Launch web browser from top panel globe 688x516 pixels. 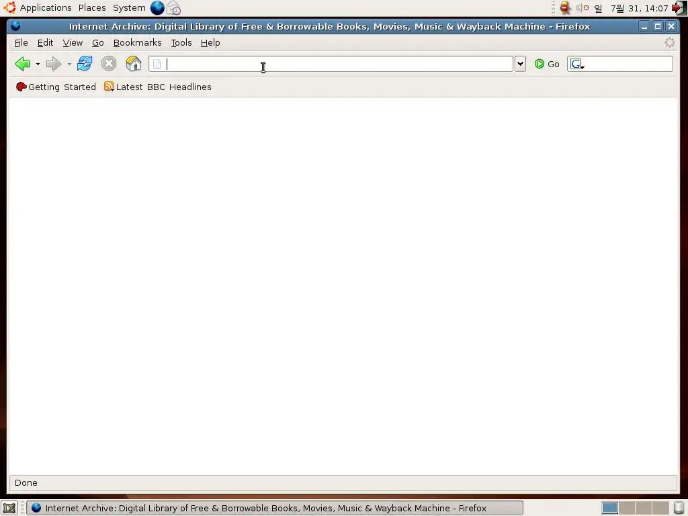157,7
